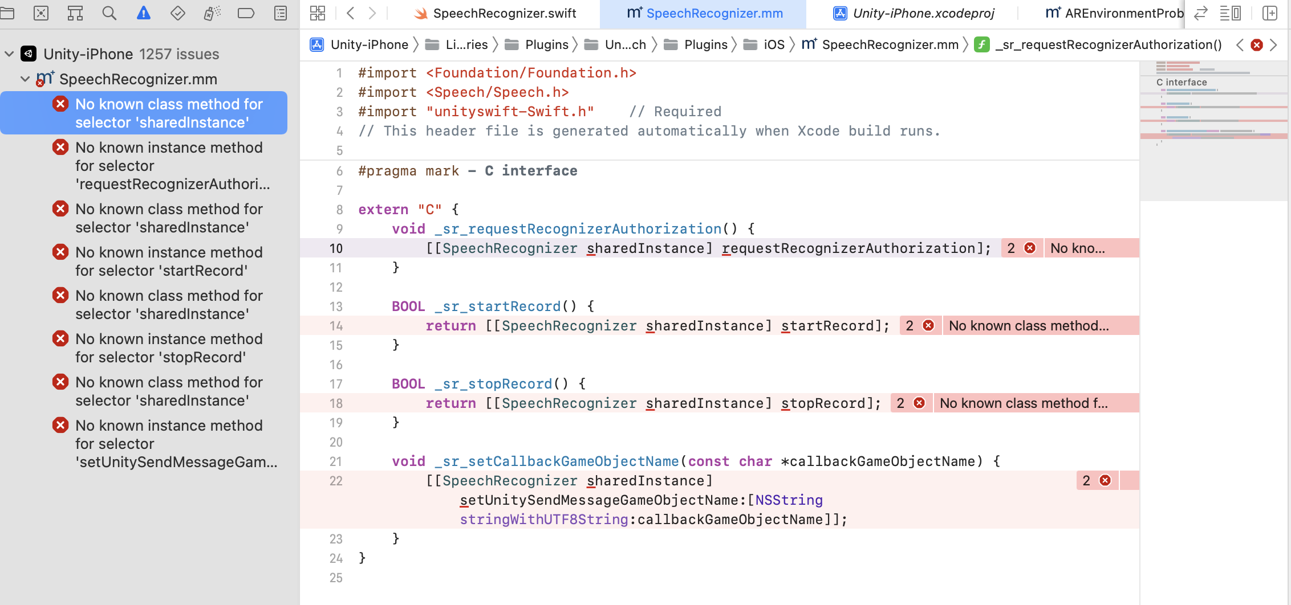Click 'stringWithUTF8String' in the code
Image resolution: width=1291 pixels, height=605 pixels.
[544, 520]
